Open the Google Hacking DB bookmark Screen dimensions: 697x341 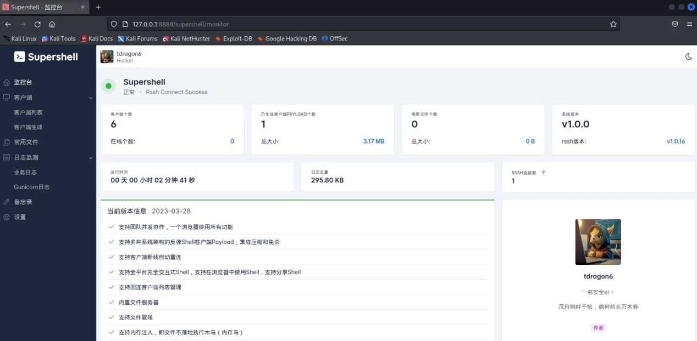point(287,39)
